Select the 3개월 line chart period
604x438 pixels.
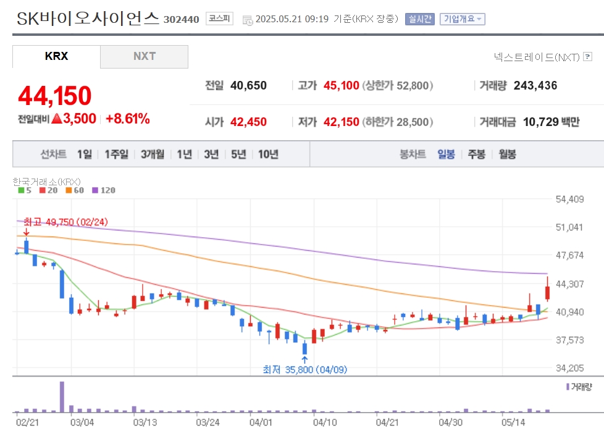[153, 154]
